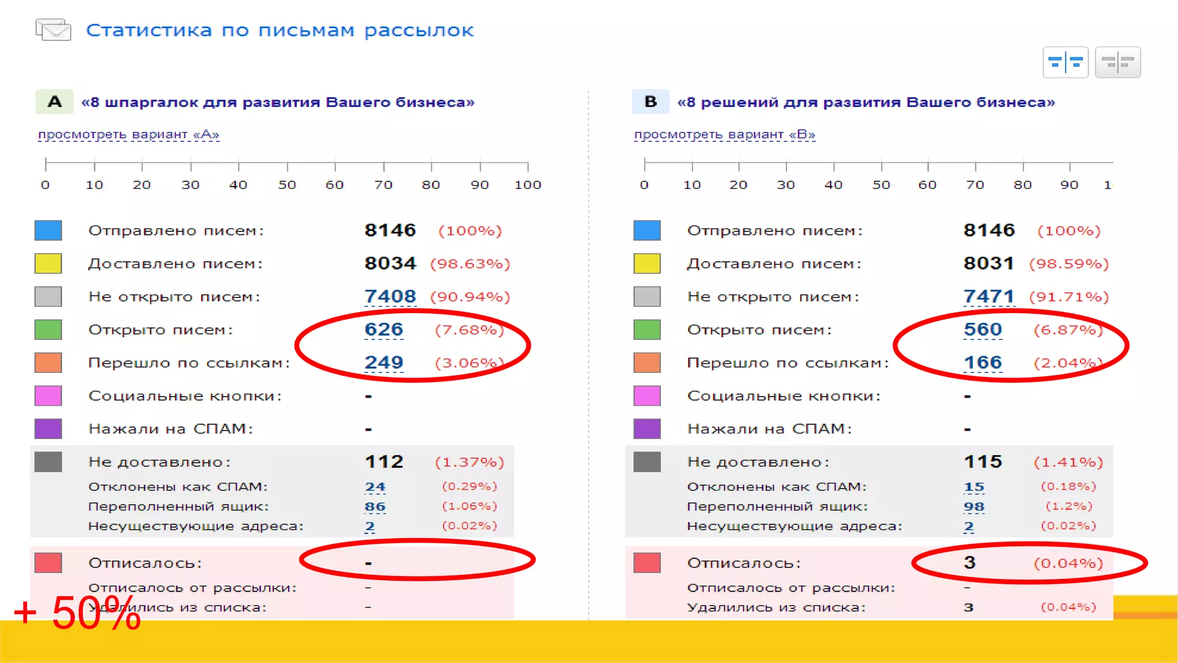Image resolution: width=1178 pixels, height=663 pixels.
Task: Open variant A opened letters count 626
Action: (384, 330)
